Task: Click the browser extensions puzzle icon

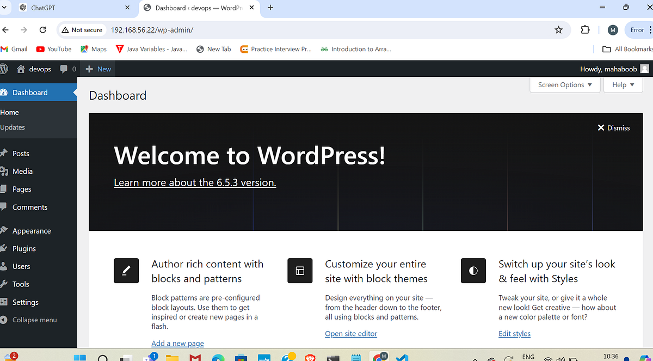Action: (x=585, y=30)
